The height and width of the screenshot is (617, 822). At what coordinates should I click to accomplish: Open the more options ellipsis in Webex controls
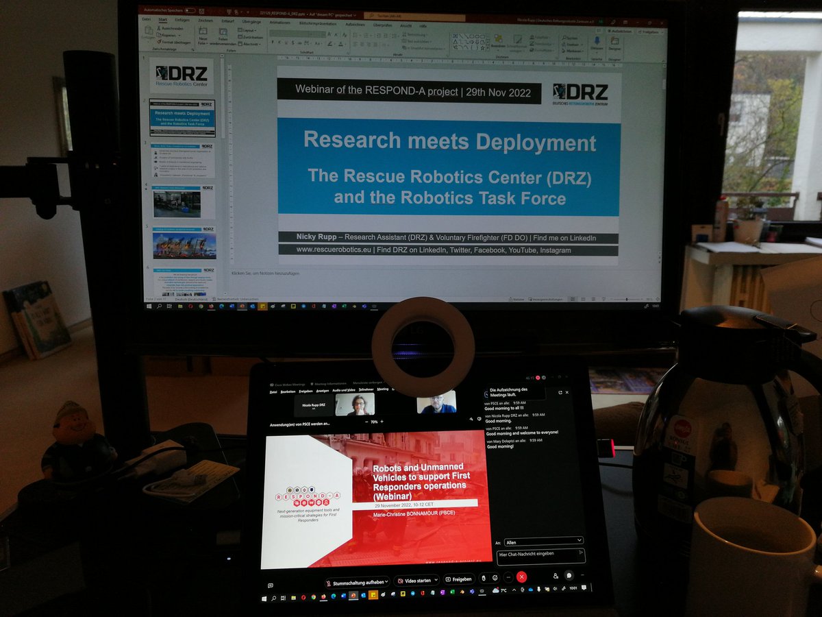click(508, 577)
